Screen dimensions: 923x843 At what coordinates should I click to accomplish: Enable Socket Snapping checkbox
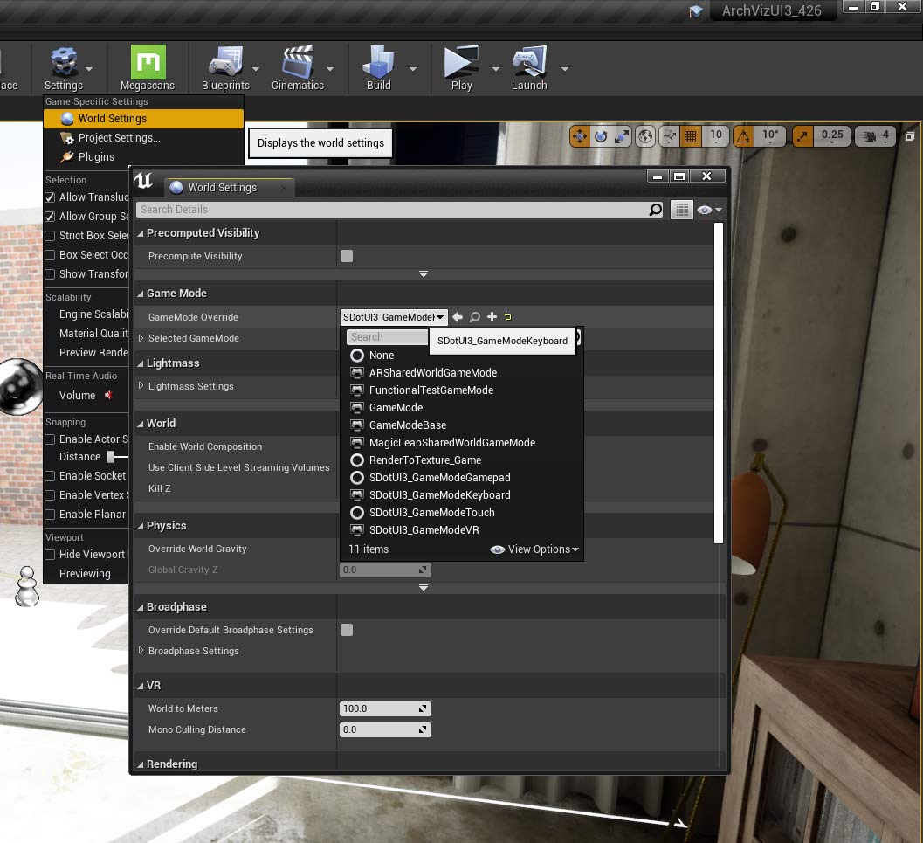coord(50,475)
